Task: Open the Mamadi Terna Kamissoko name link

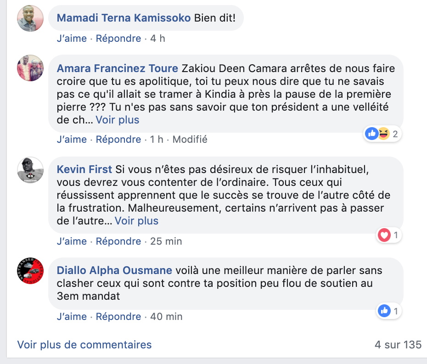Action: (x=124, y=18)
